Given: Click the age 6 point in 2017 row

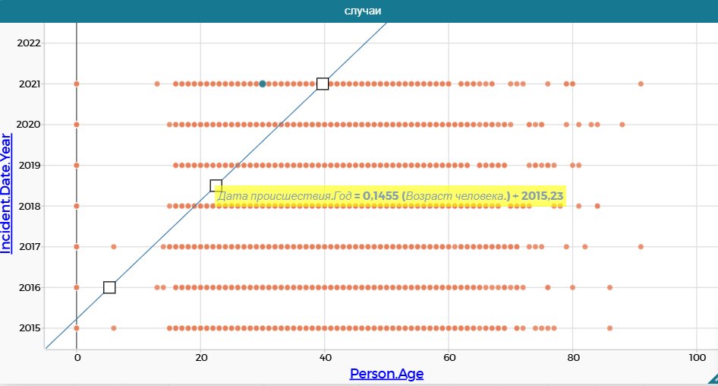Looking at the screenshot, I should [x=114, y=246].
